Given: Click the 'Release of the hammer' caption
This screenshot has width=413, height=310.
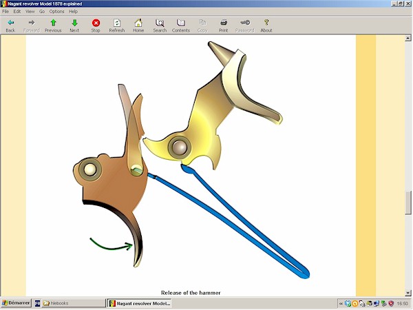Looking at the screenshot, I should tap(191, 293).
